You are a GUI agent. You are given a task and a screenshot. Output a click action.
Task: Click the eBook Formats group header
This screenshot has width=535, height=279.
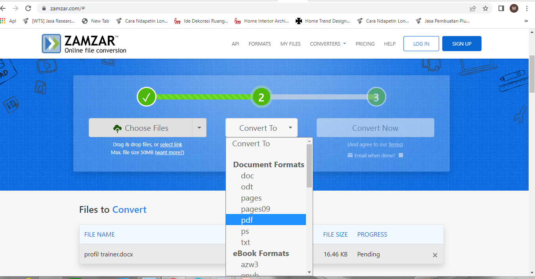click(261, 253)
